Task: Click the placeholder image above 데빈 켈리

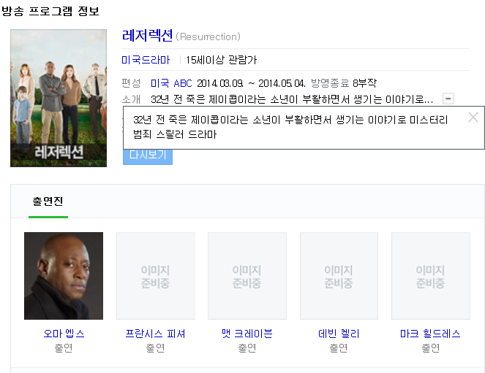Action: (x=339, y=276)
